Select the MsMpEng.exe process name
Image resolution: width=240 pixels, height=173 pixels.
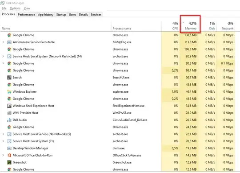(x=122, y=42)
